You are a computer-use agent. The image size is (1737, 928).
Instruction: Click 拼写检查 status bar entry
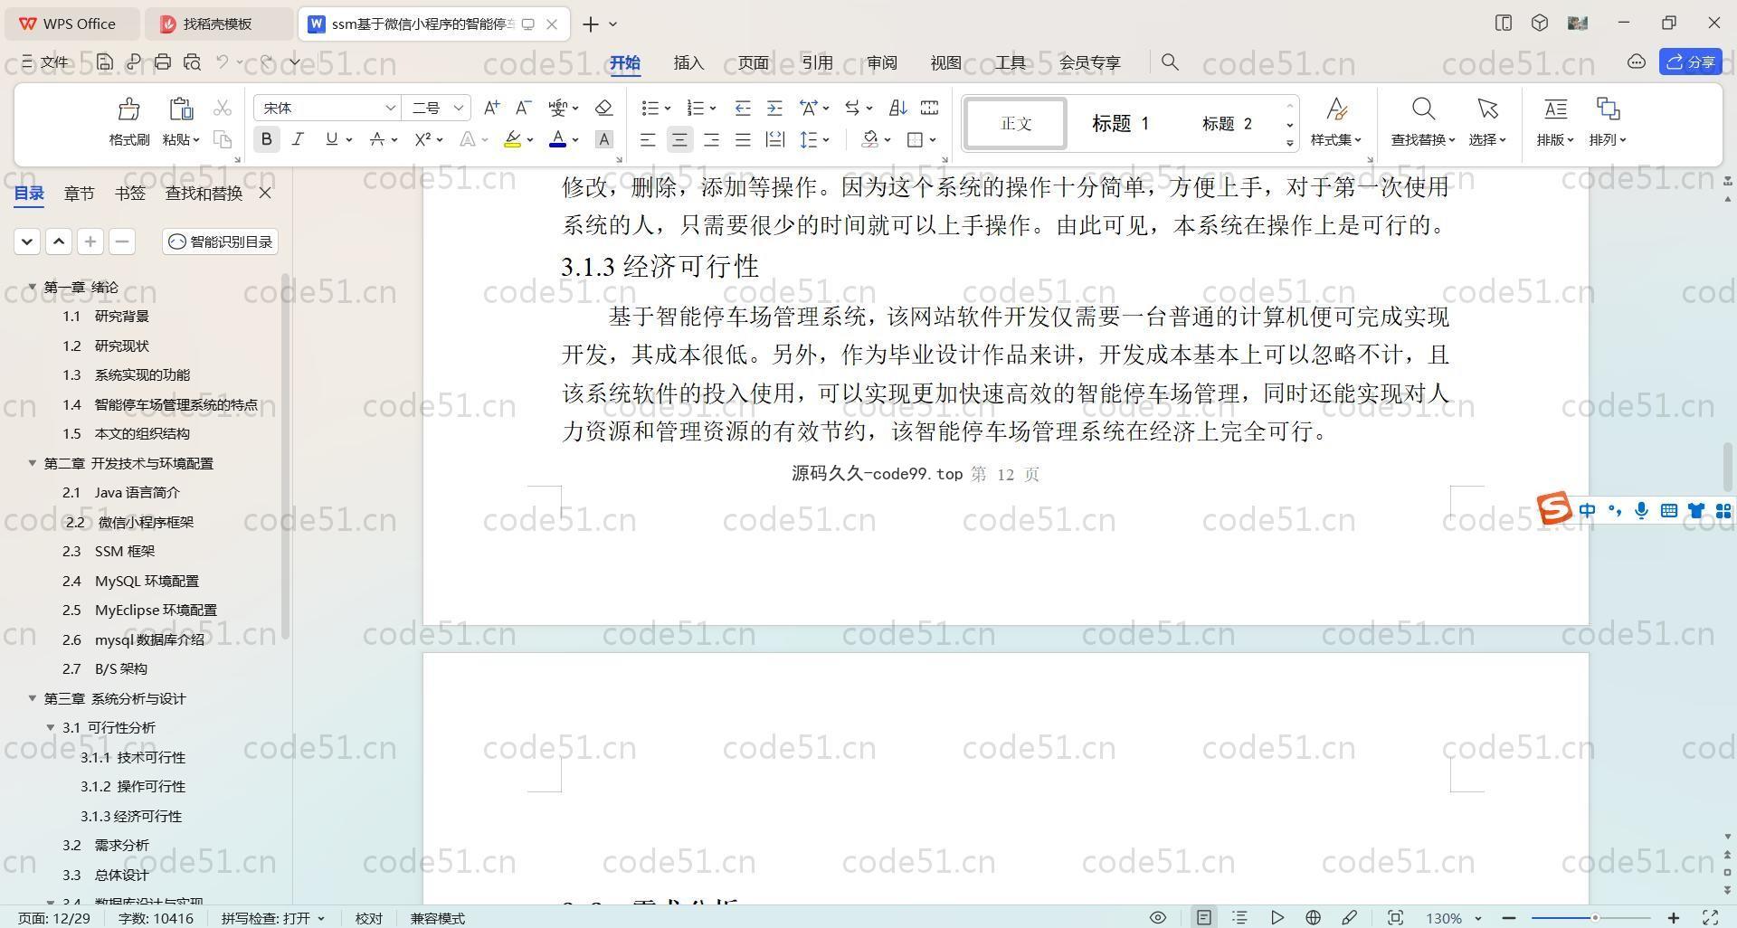click(x=272, y=918)
